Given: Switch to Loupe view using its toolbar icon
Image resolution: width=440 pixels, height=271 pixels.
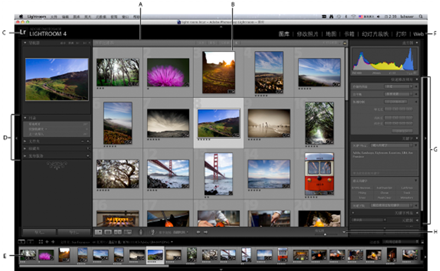Looking at the screenshot, I should (x=108, y=232).
